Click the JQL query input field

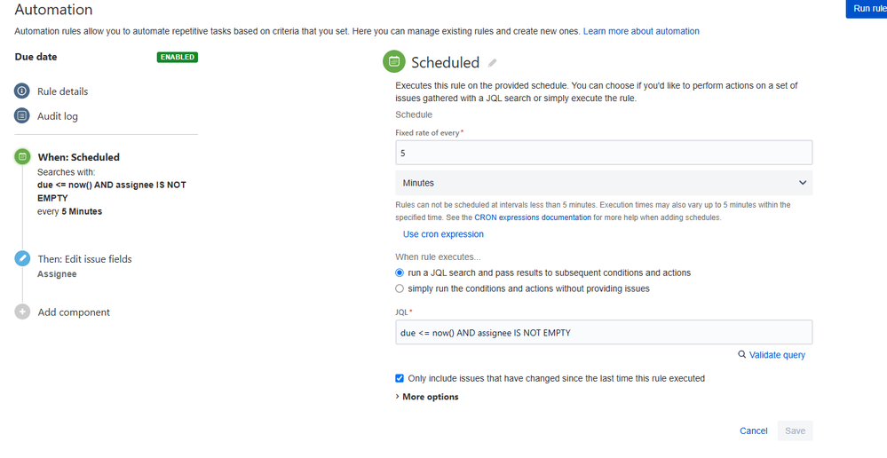point(604,333)
